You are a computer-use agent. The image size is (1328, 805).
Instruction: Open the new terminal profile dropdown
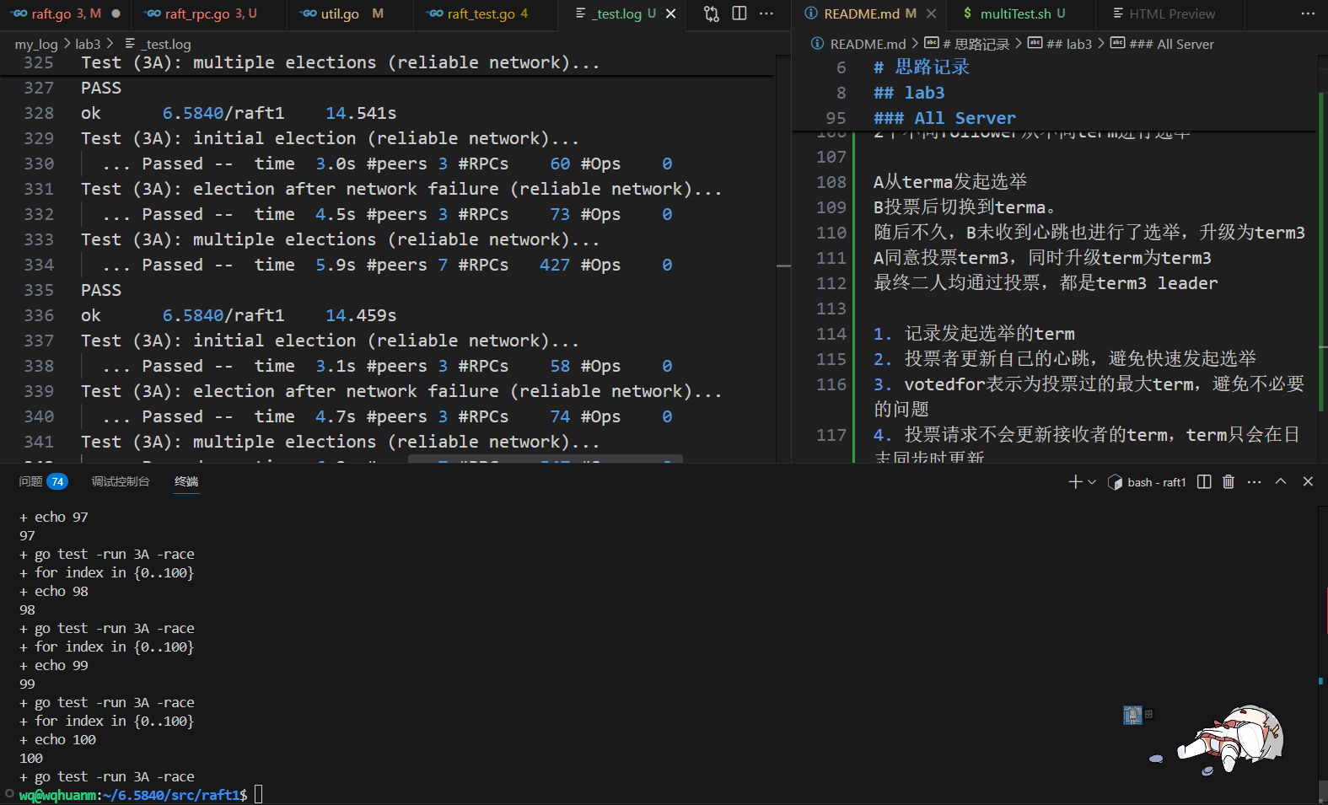pyautogui.click(x=1092, y=481)
